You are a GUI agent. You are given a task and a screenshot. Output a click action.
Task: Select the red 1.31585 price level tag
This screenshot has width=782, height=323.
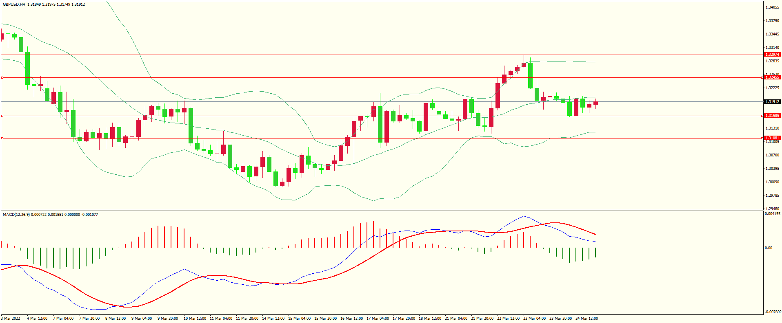pyautogui.click(x=772, y=116)
